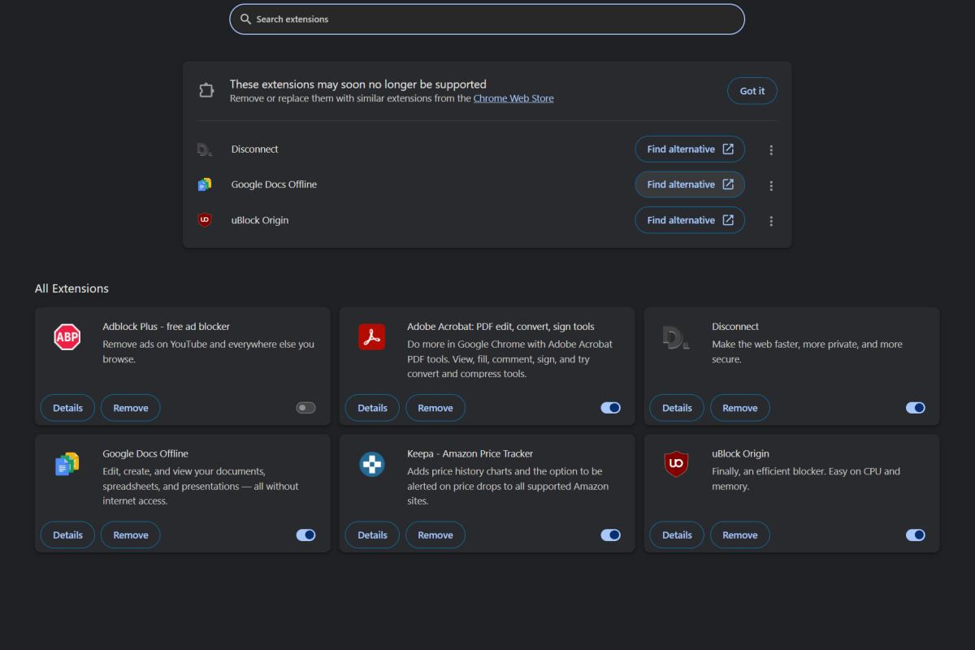
Task: Disable the Adobe Acrobat extension toggle
Action: click(x=610, y=408)
